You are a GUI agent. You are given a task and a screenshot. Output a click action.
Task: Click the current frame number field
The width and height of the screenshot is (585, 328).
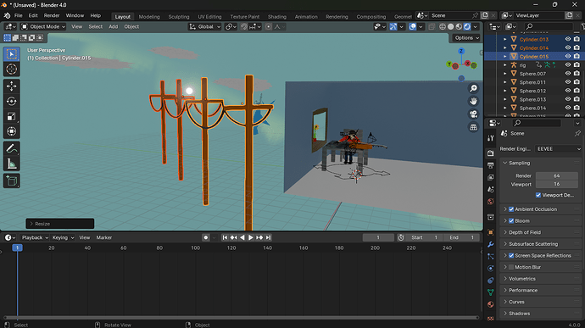[x=378, y=237]
